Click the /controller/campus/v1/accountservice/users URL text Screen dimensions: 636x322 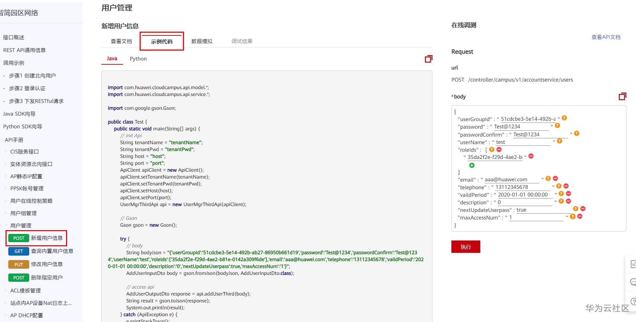tap(520, 80)
